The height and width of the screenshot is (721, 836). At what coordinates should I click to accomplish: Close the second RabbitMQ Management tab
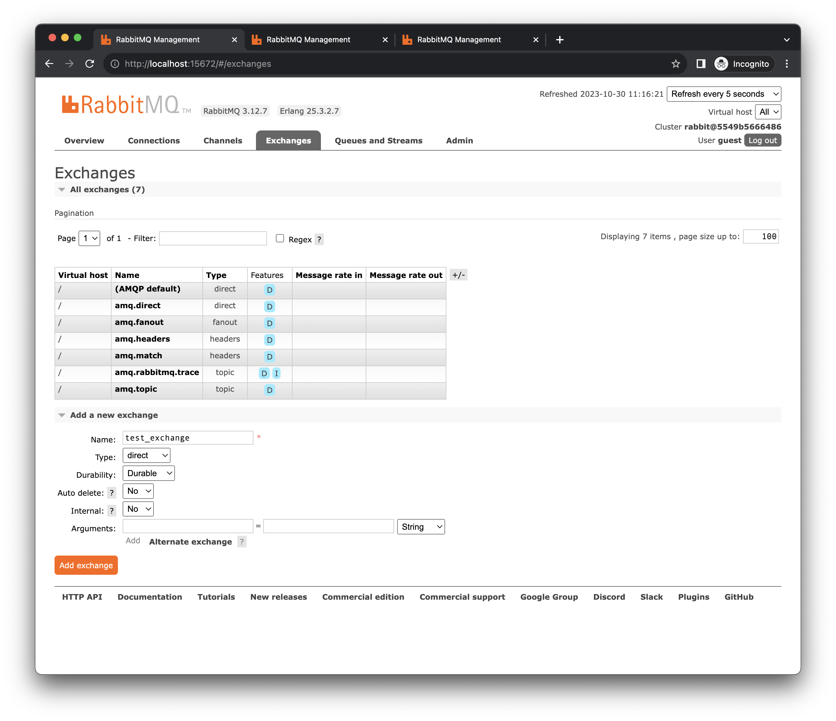385,39
